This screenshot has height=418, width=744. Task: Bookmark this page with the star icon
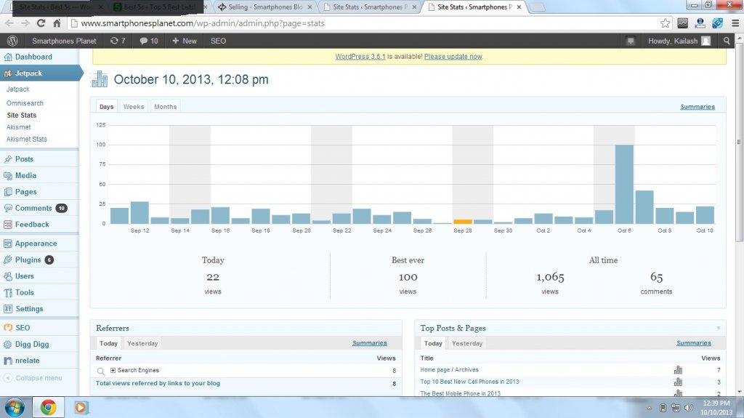coord(666,23)
